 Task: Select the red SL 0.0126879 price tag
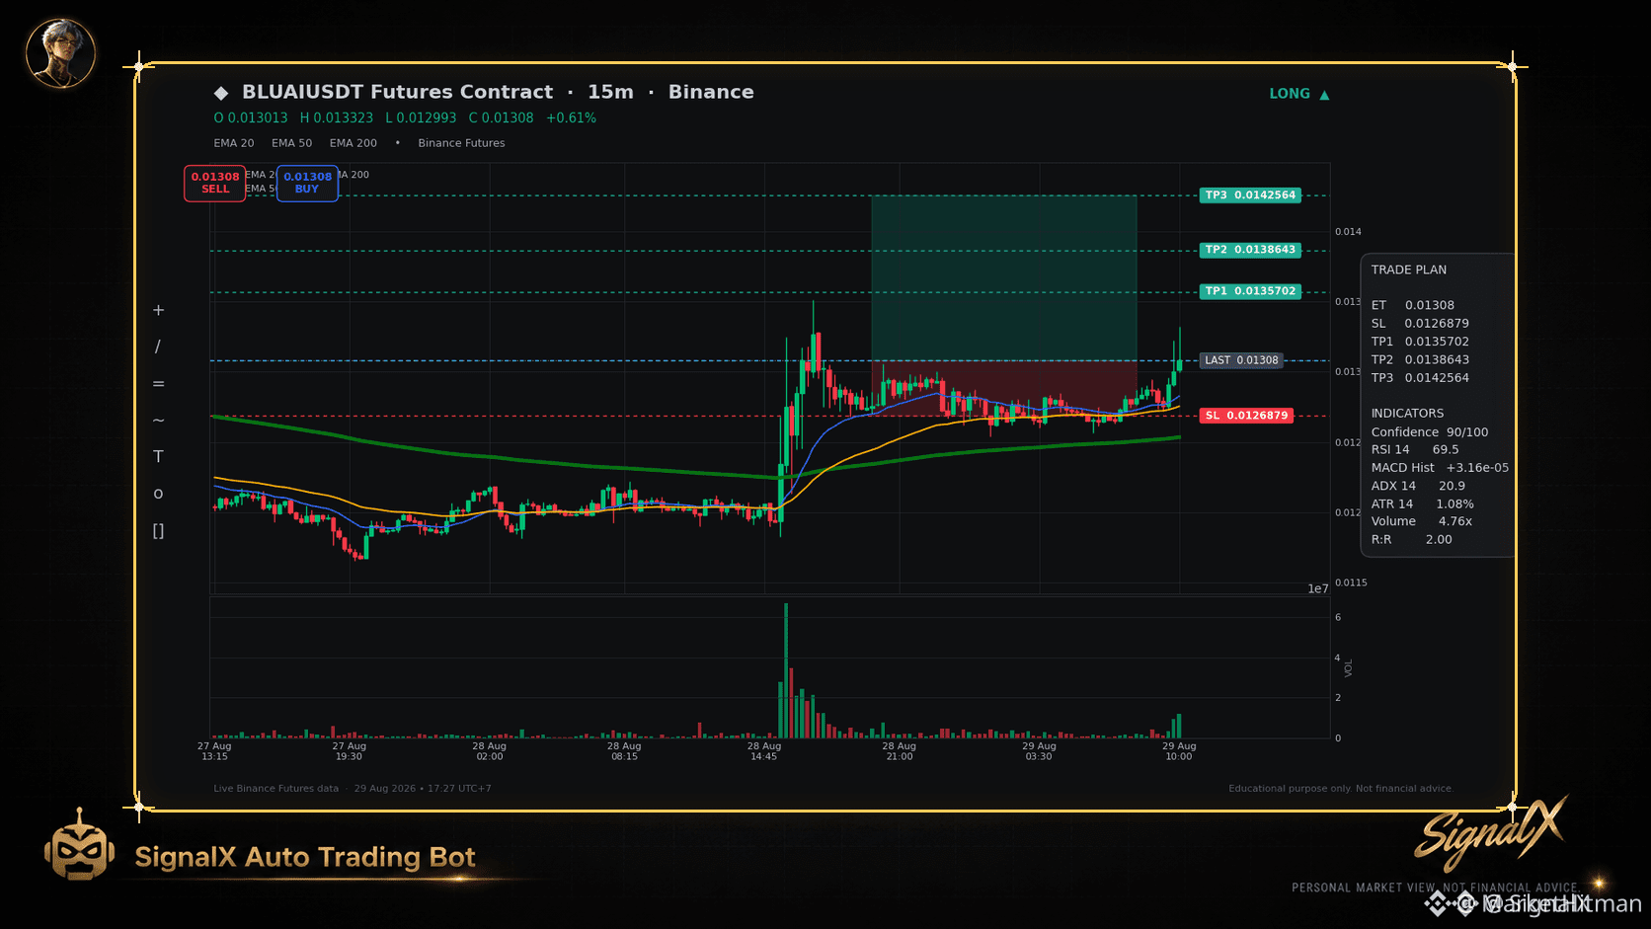pos(1246,416)
